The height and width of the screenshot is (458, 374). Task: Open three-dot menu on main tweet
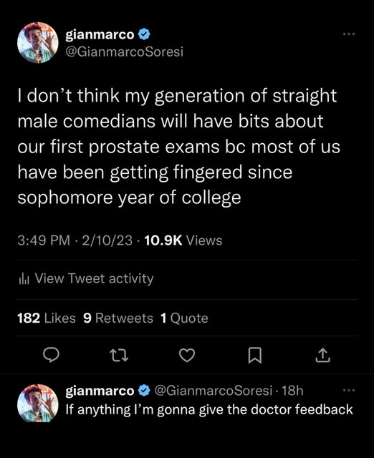tap(349, 34)
